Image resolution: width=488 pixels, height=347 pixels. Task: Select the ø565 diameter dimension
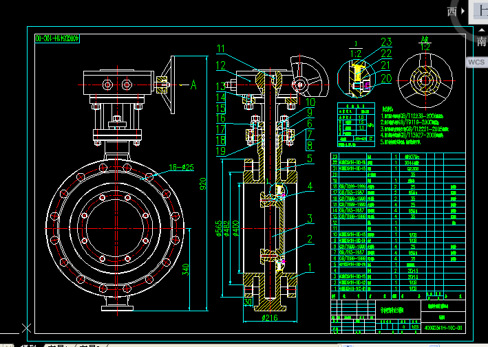(219, 229)
